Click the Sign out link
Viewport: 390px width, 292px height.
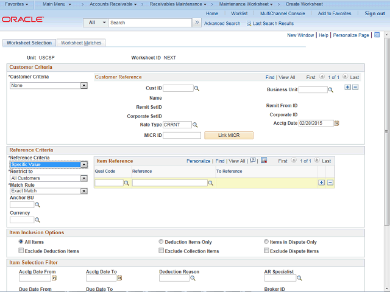click(x=375, y=13)
